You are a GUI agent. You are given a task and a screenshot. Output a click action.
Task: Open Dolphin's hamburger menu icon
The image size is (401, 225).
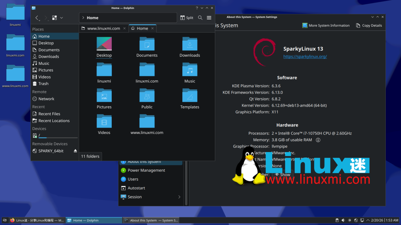[209, 17]
